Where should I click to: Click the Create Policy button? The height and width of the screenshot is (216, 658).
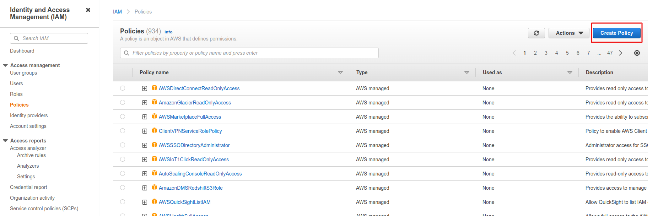(617, 33)
